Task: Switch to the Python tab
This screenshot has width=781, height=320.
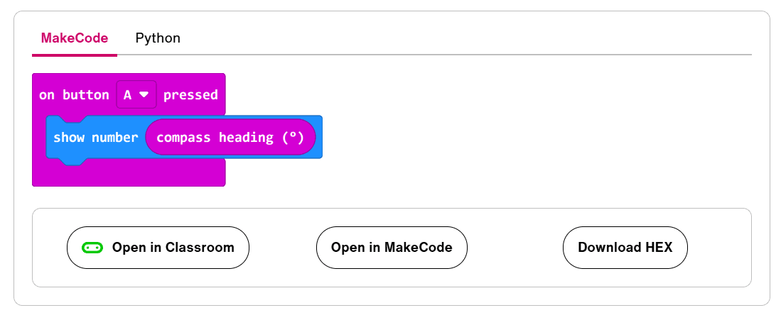Action: tap(158, 38)
